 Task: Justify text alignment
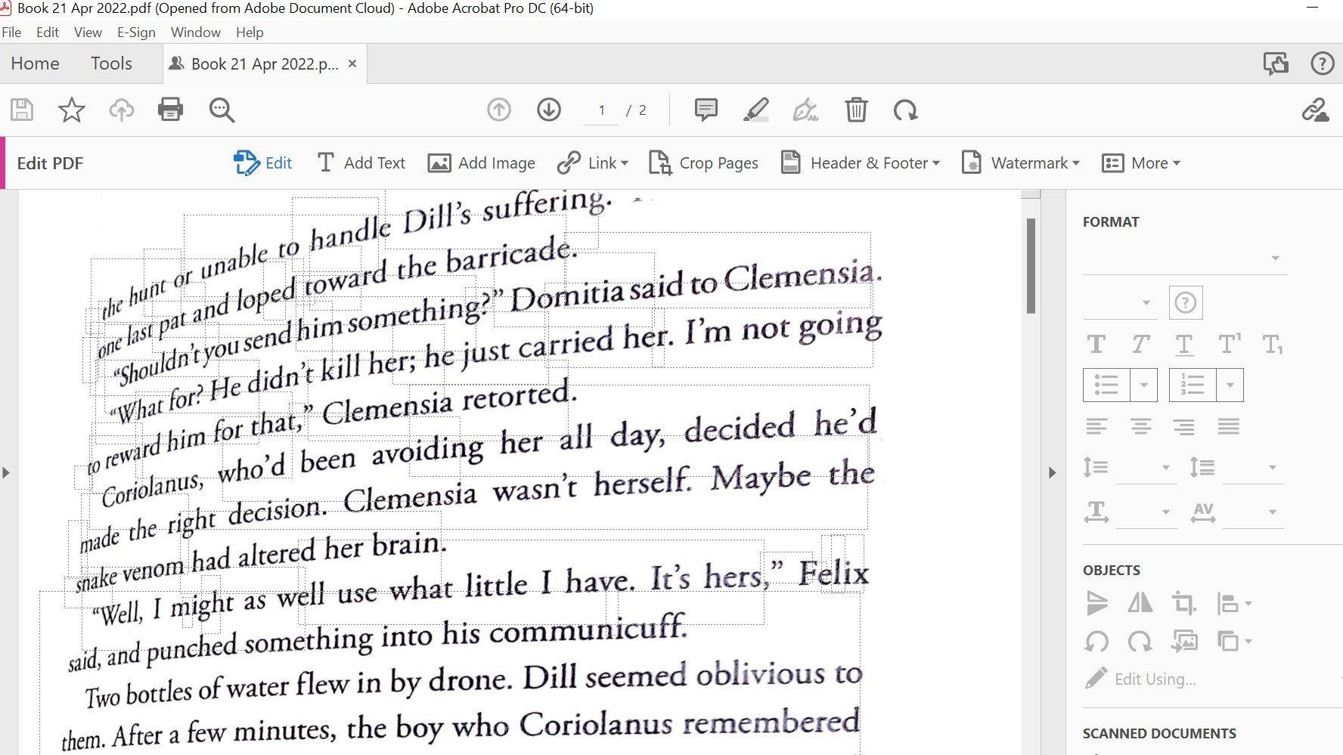pyautogui.click(x=1229, y=427)
